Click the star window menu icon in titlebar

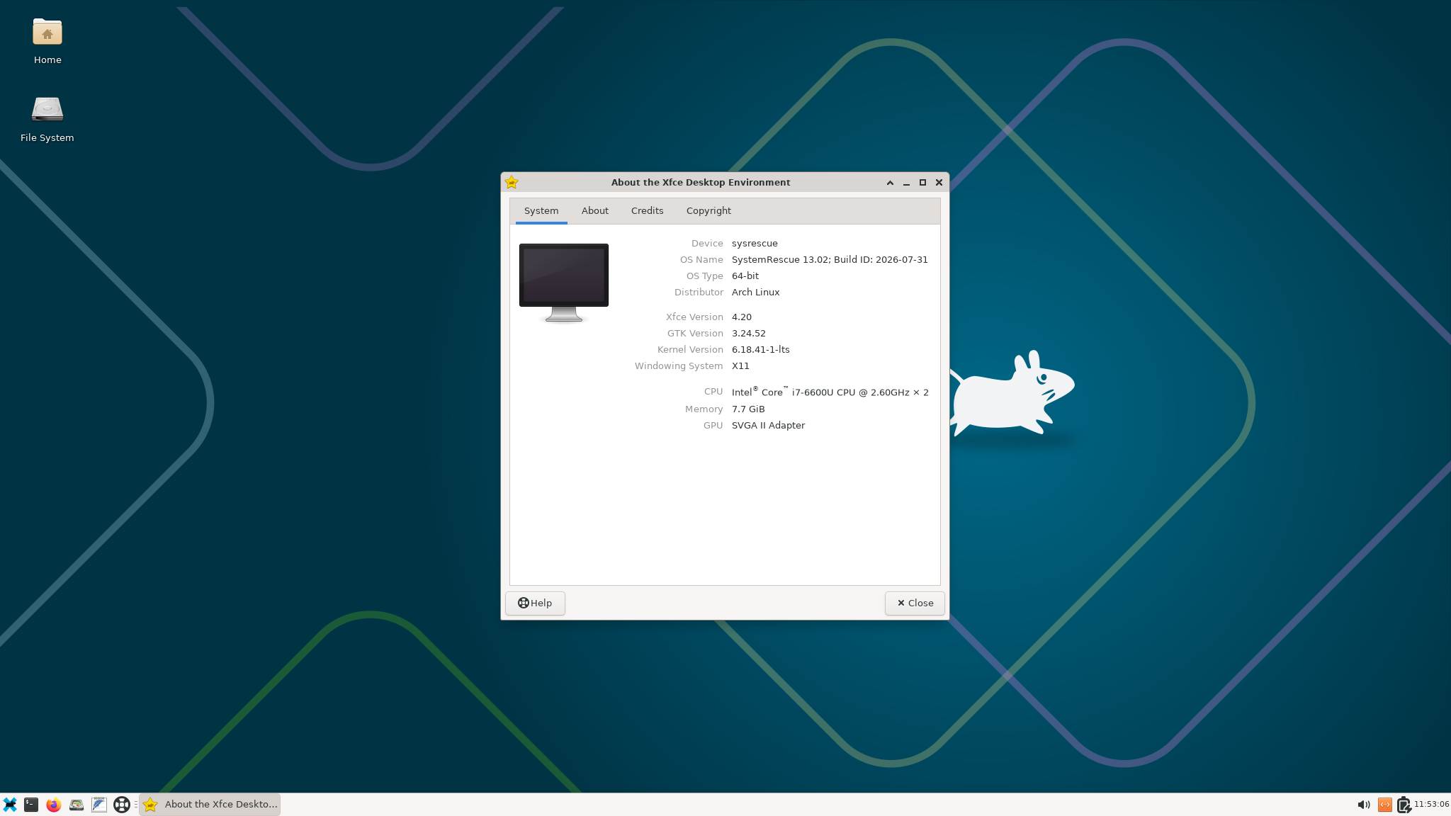[x=512, y=183]
